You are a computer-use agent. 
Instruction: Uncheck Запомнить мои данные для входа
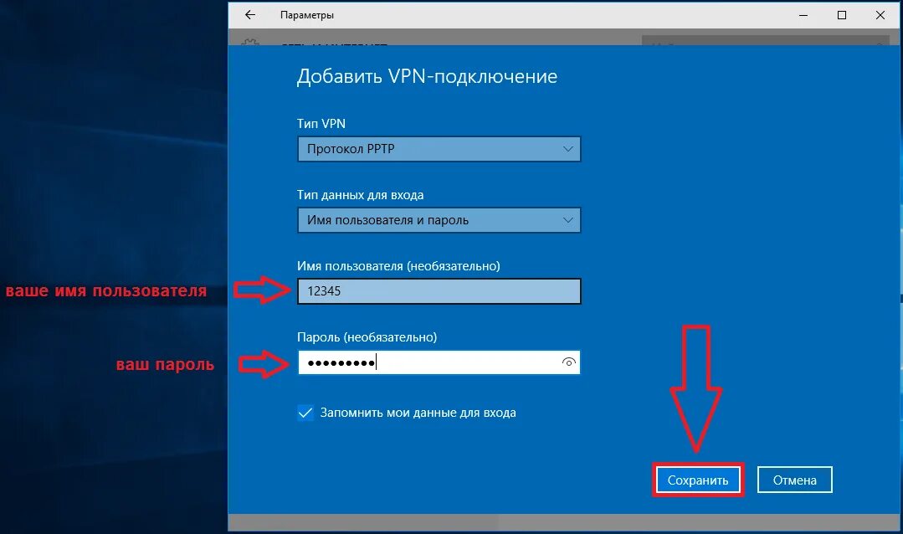pos(305,413)
